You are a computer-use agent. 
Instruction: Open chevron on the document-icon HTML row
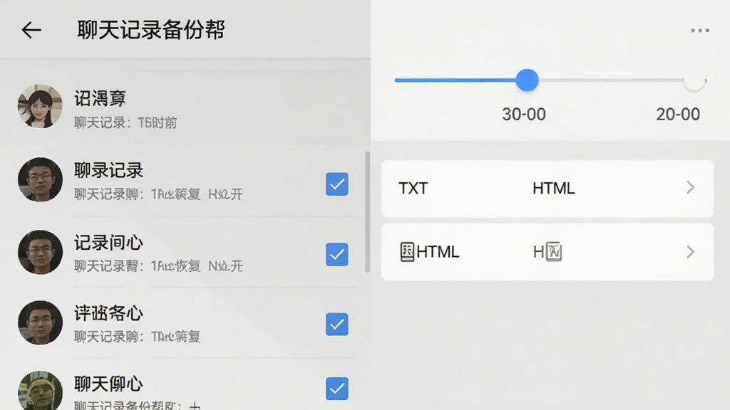click(690, 252)
